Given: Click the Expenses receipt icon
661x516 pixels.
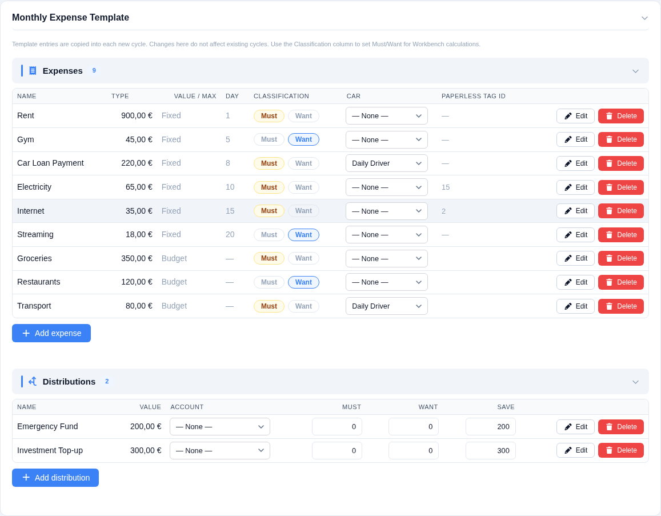Looking at the screenshot, I should click(x=33, y=71).
